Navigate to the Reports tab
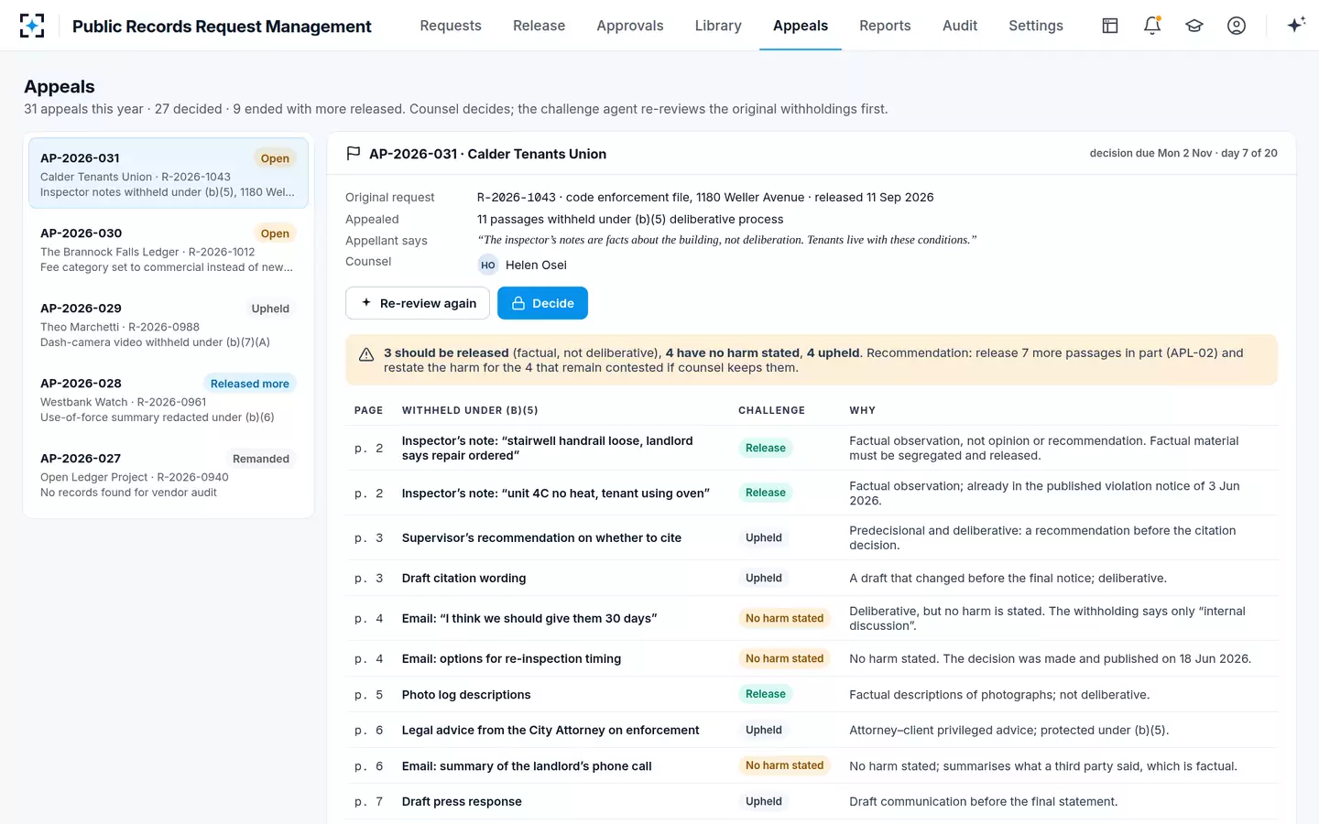Viewport: 1319px width, 824px height. [x=885, y=26]
